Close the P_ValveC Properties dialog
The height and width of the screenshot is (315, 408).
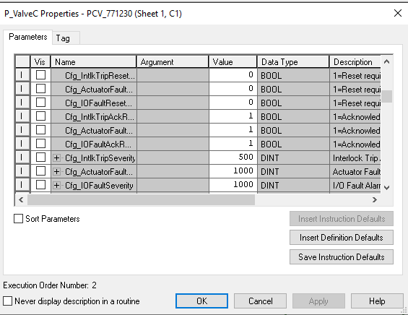coord(398,13)
